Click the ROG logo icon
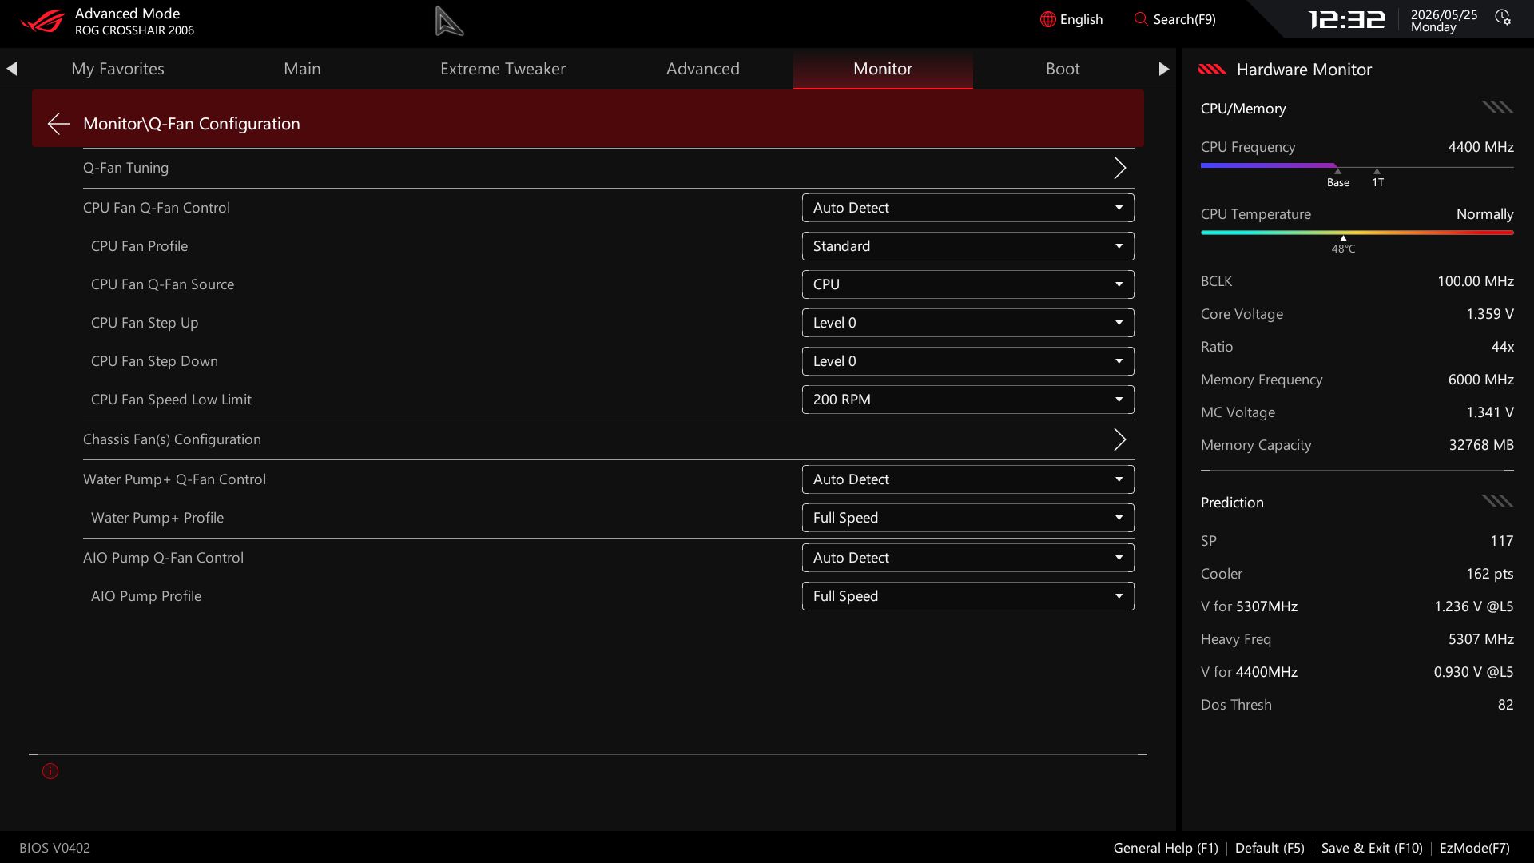Image resolution: width=1534 pixels, height=863 pixels. (x=42, y=21)
